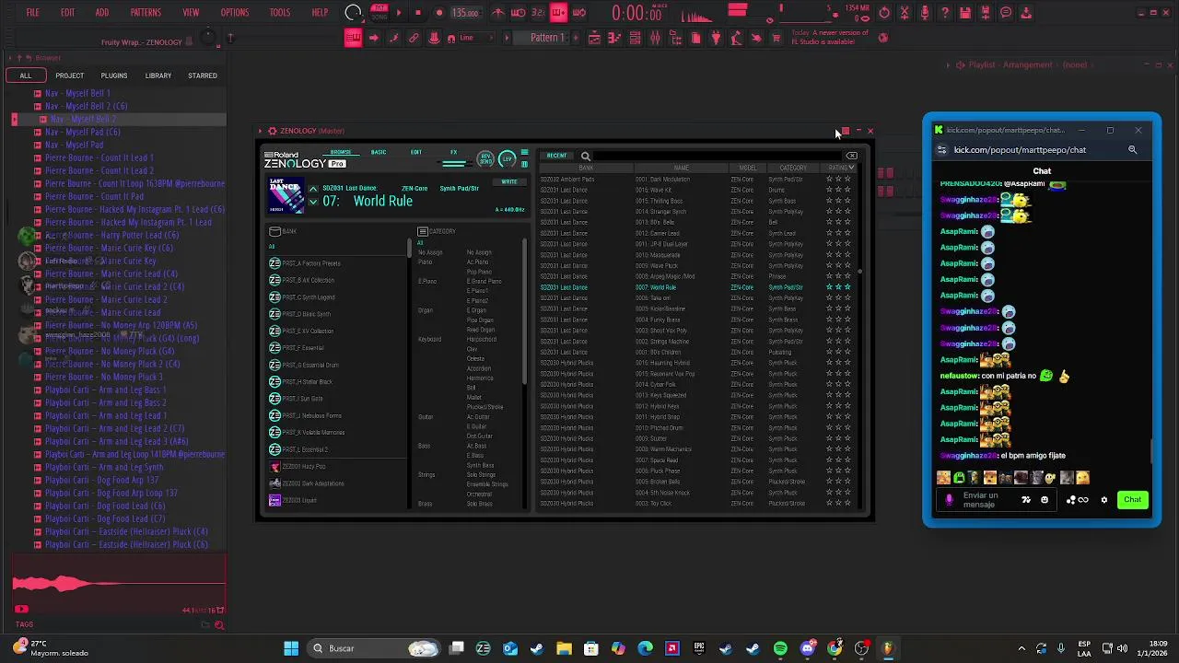This screenshot has width=1179, height=663.
Task: Open ZENOLOGY plugin options arrow in title bar
Action: [261, 131]
